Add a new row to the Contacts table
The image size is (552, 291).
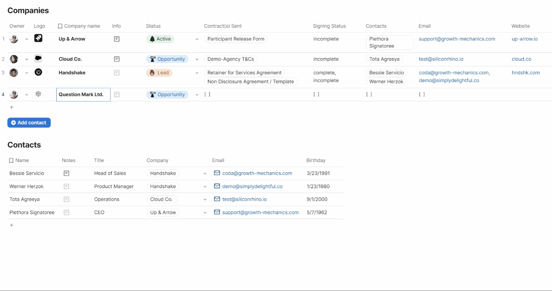[12, 225]
